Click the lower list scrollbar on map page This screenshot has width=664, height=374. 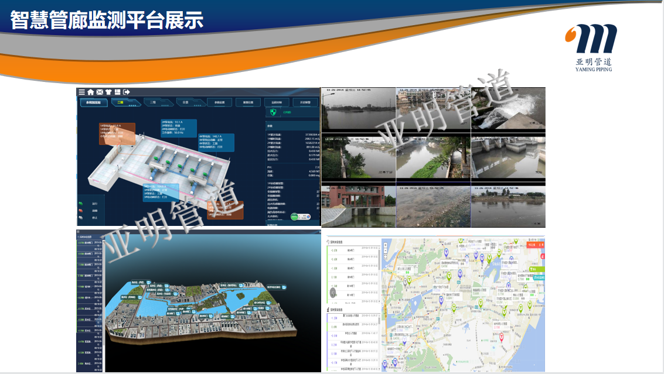click(x=379, y=320)
